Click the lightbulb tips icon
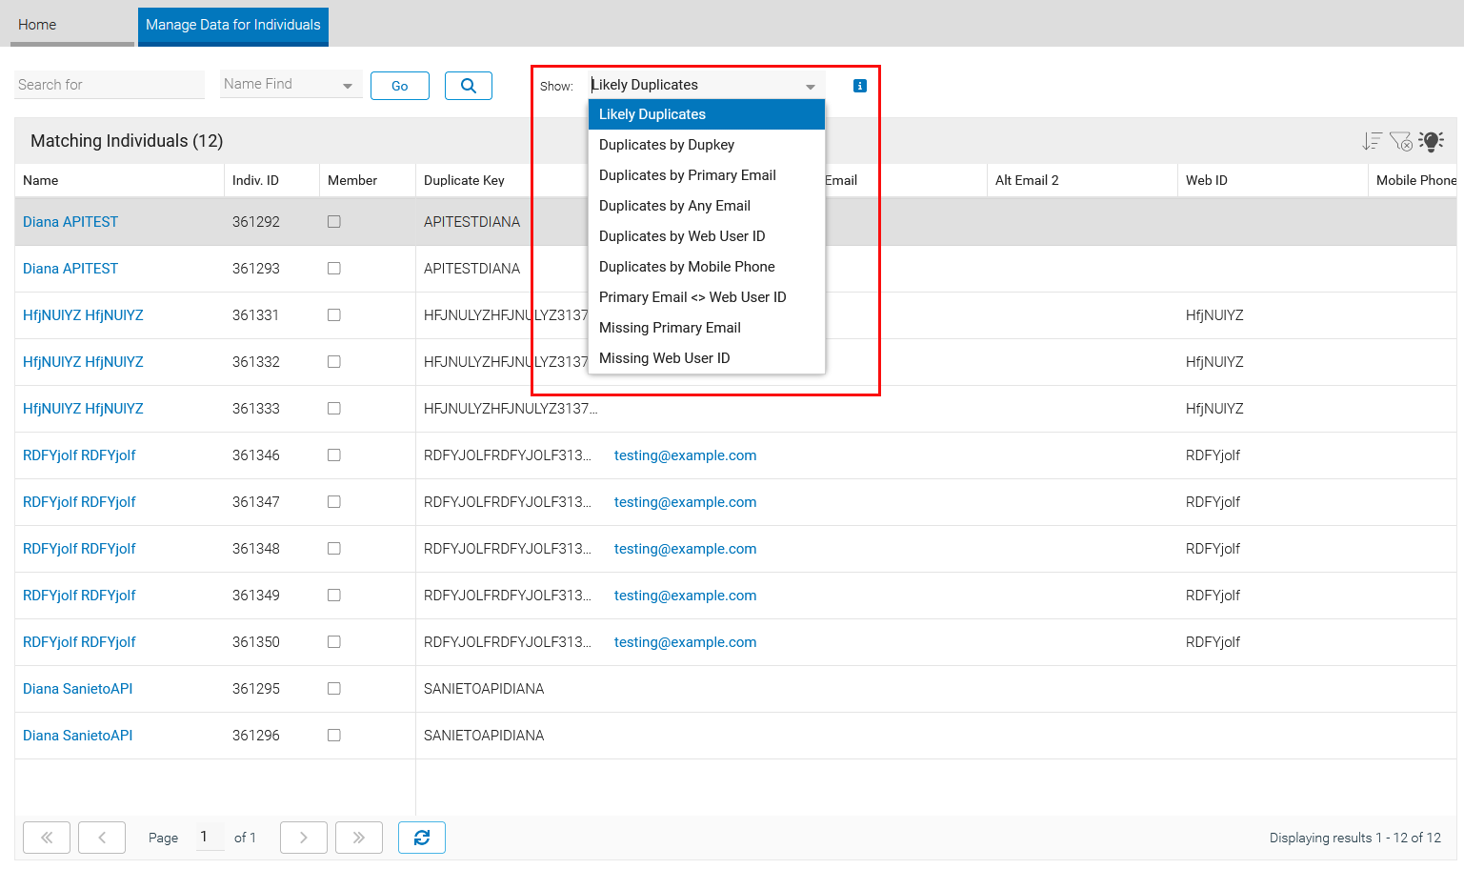Screen dimensions: 1464x869 tap(1431, 141)
